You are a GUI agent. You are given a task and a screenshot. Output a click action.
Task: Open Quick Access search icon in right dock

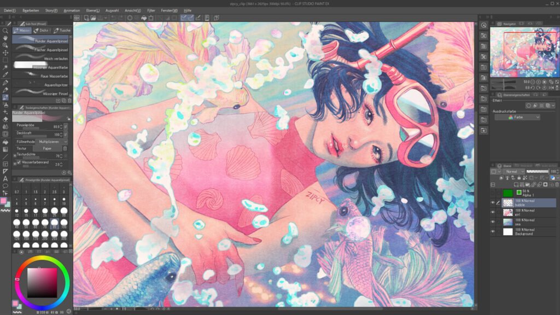click(x=483, y=25)
